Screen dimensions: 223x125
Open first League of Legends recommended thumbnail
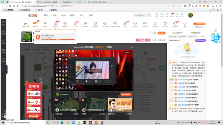point(67,105)
